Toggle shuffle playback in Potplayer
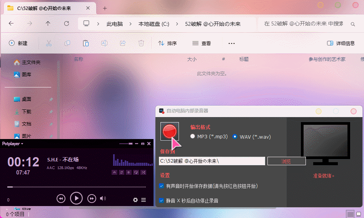The image size is (364, 218). (144, 172)
